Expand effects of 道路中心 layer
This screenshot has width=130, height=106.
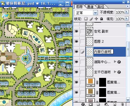(115, 61)
